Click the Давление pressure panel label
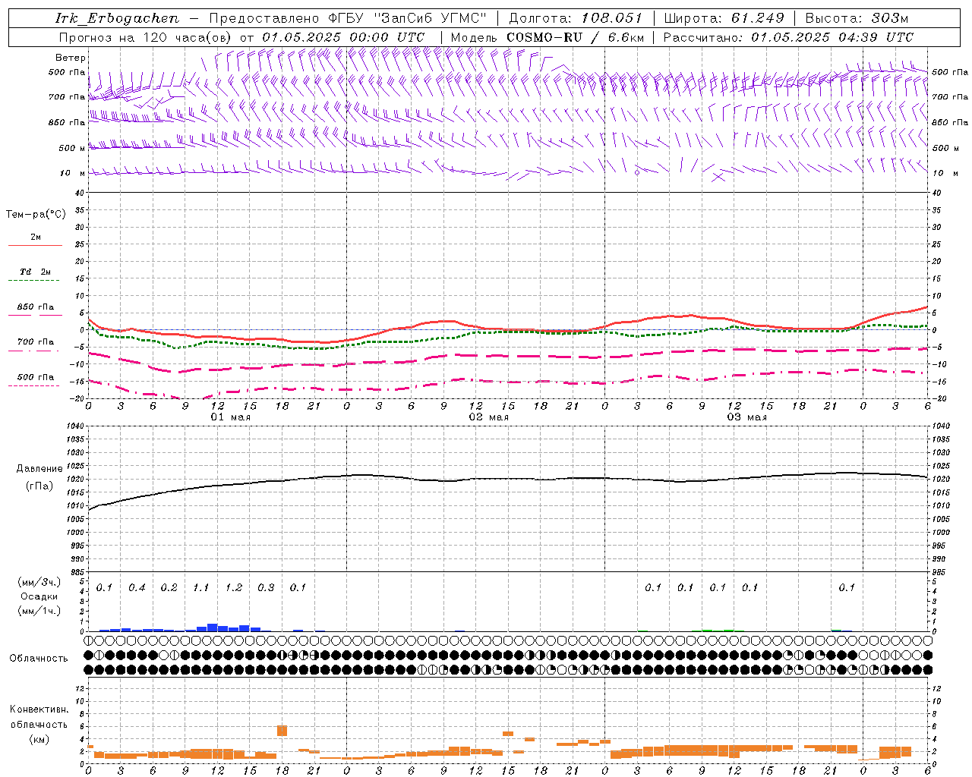The image size is (972, 777). pyautogui.click(x=39, y=469)
